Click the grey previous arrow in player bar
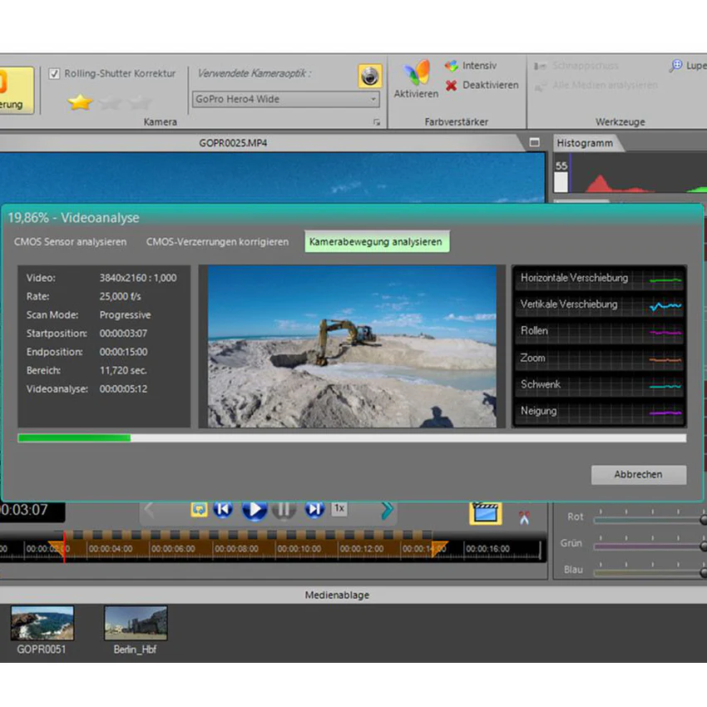 150,511
